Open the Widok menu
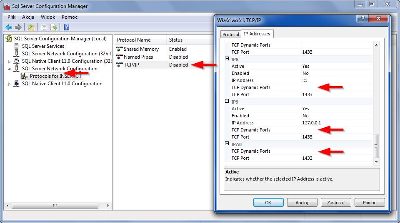The image size is (400, 223). pos(48,17)
